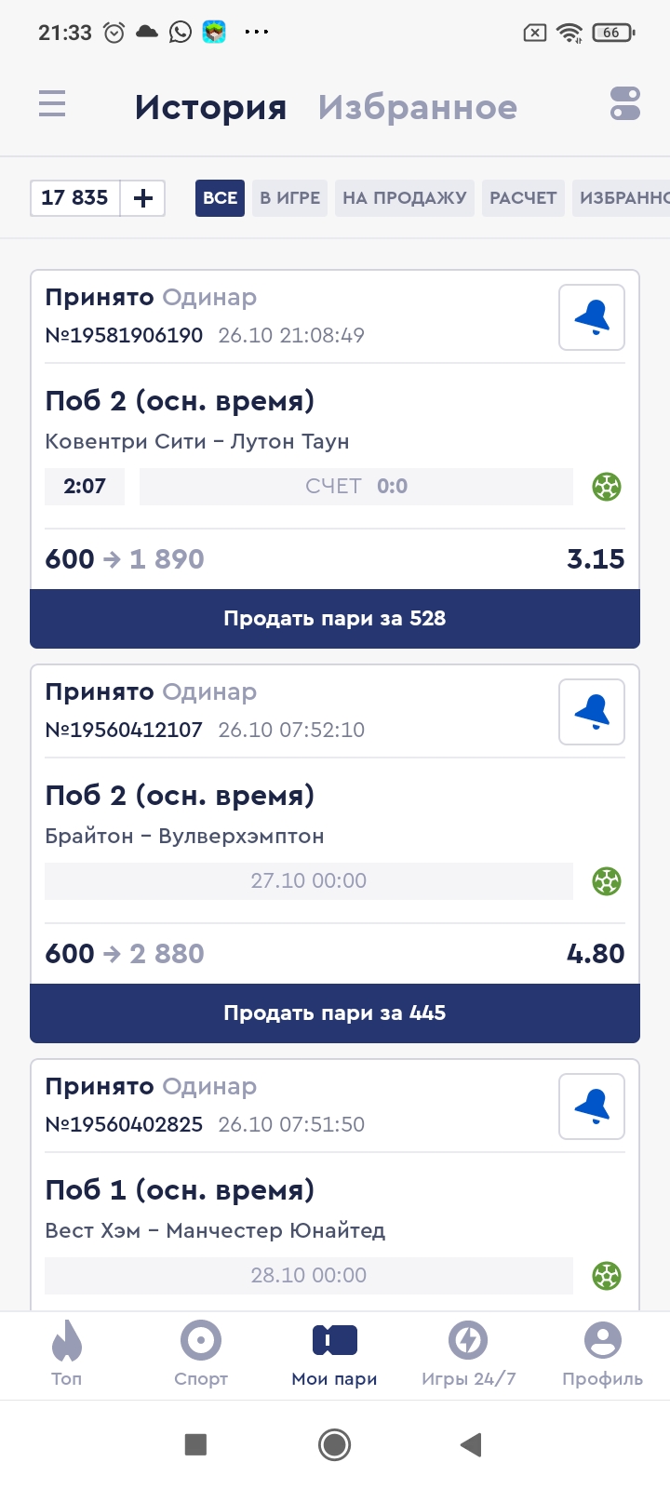Toggle notification bell for bet №19560412107

point(592,713)
